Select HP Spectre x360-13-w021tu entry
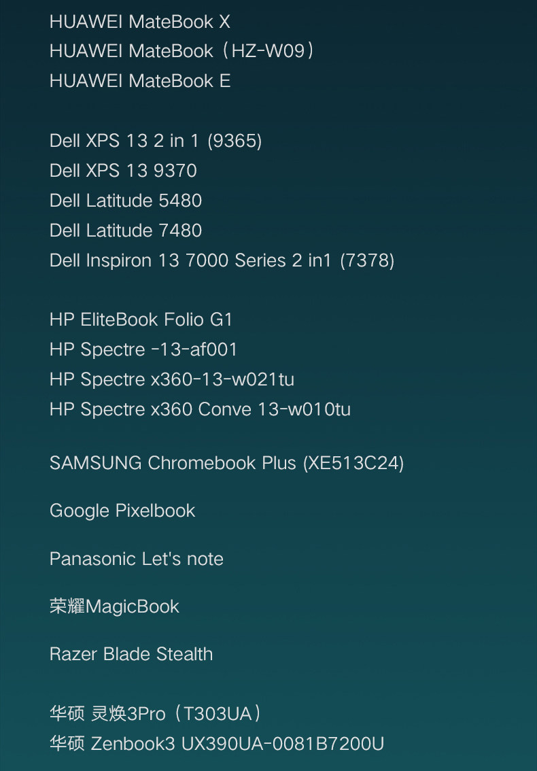Image resolution: width=537 pixels, height=771 pixels. click(171, 379)
